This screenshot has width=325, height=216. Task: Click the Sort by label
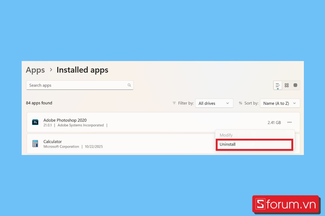[251, 103]
